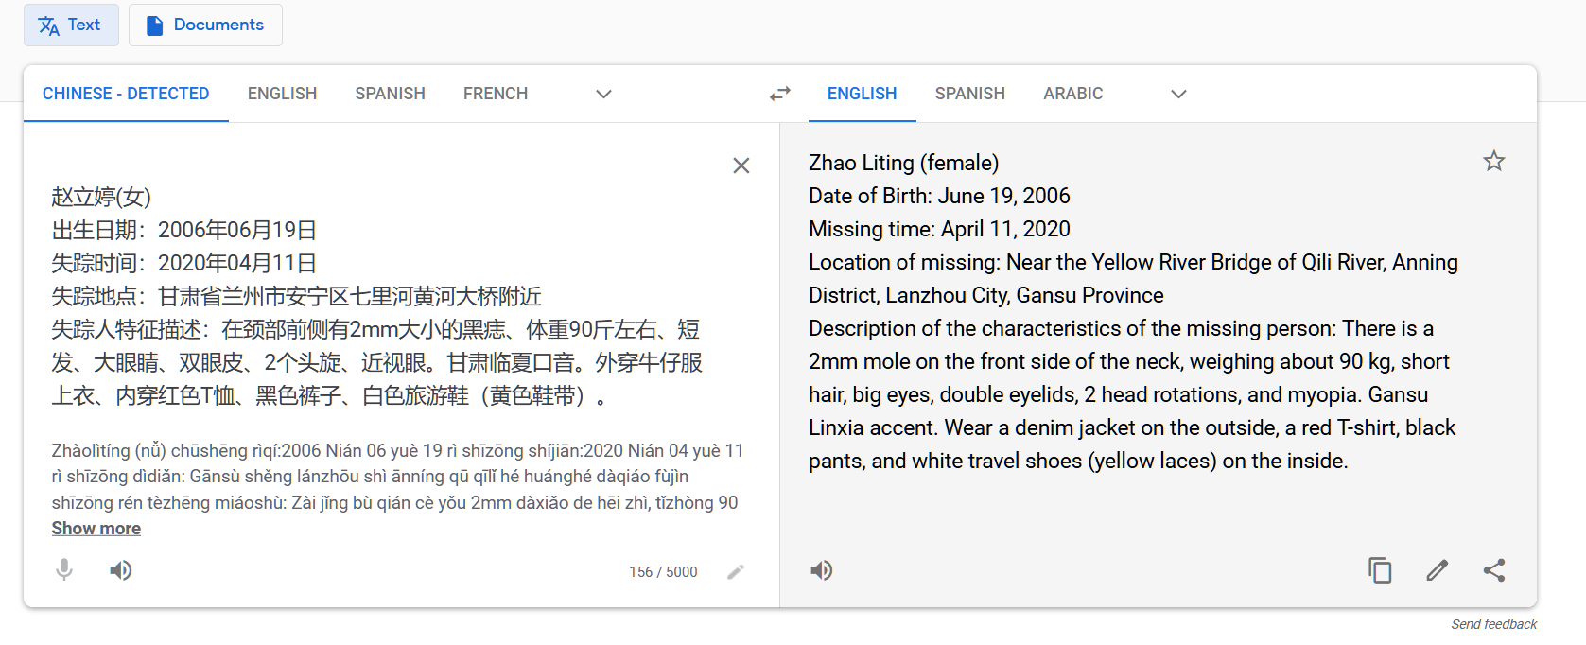Image resolution: width=1586 pixels, height=645 pixels.
Task: Swap source and target languages
Action: (x=780, y=94)
